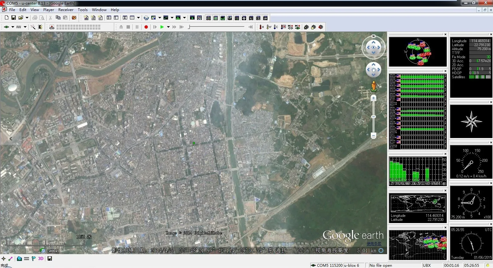The height and width of the screenshot is (268, 493).
Task: Click the autobauding wand icon
Action: (x=33, y=27)
